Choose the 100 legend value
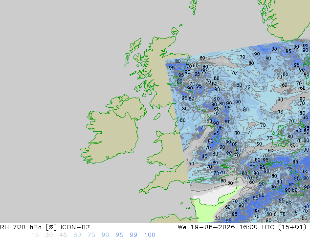This screenshot has width=310, height=239. (150, 235)
